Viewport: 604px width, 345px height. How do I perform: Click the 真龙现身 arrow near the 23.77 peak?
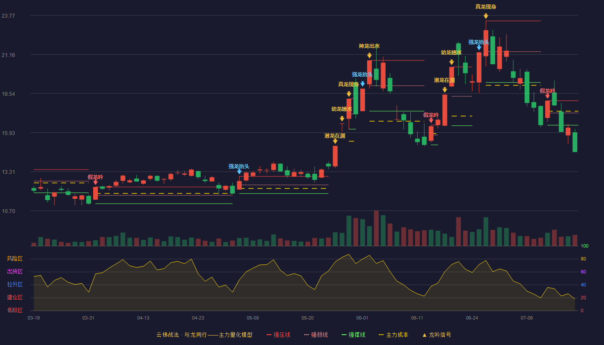point(486,16)
